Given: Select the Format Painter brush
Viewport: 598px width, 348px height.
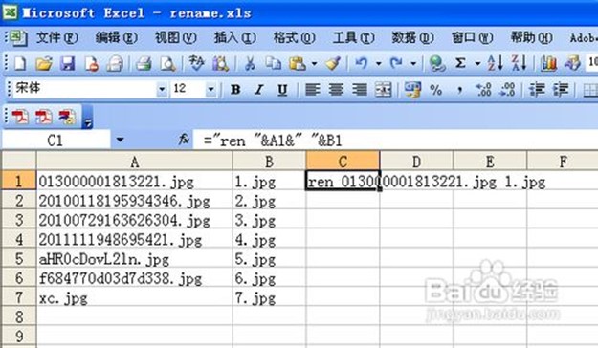Looking at the screenshot, I should click(333, 63).
